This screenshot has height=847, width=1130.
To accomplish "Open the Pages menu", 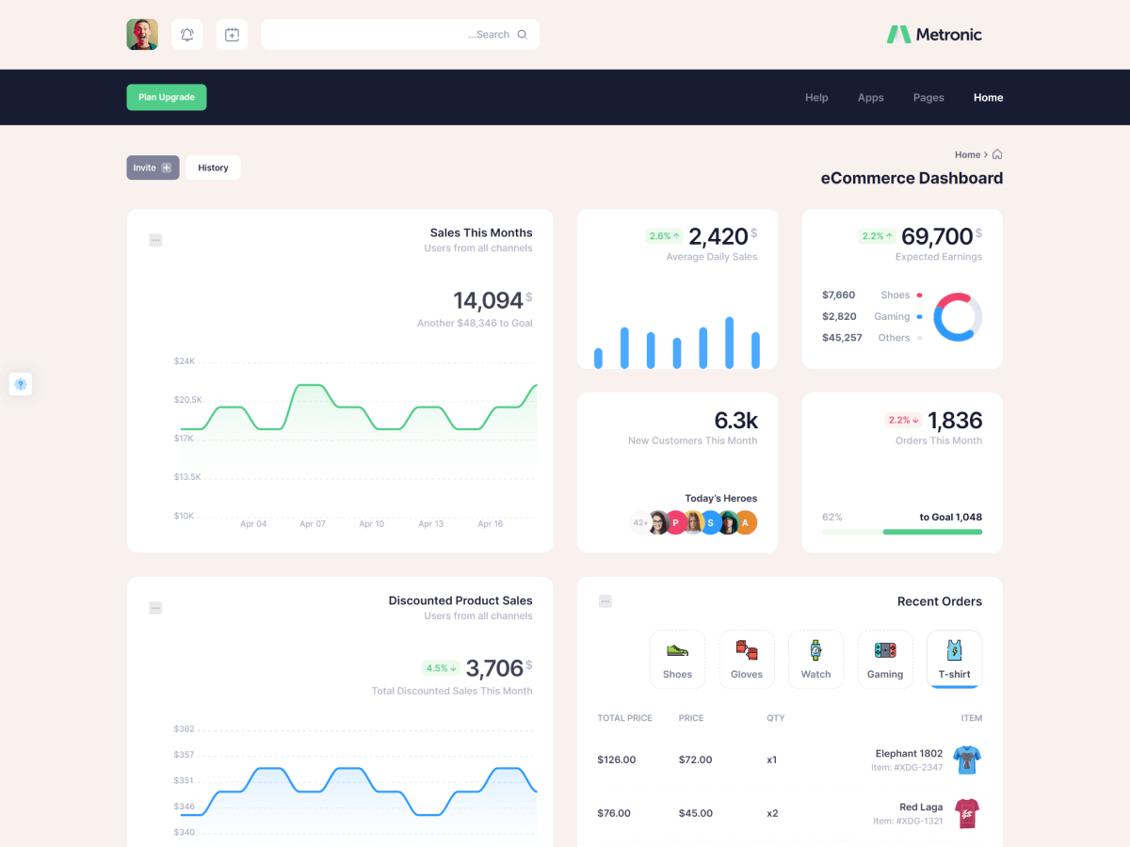I will tap(928, 98).
